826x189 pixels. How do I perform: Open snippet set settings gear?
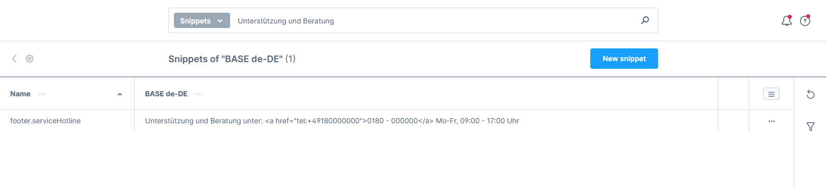30,59
